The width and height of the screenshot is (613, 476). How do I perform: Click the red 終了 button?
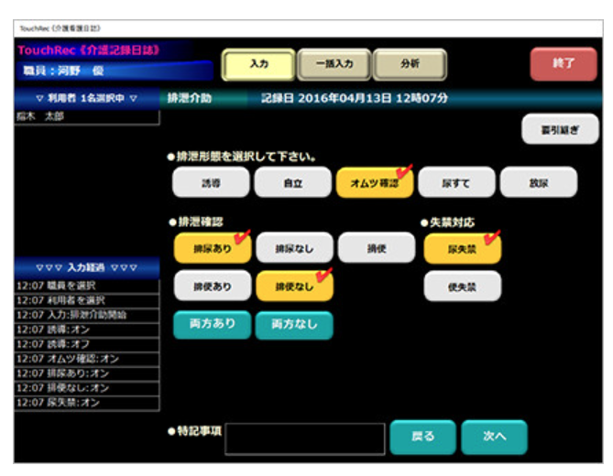[x=564, y=64]
